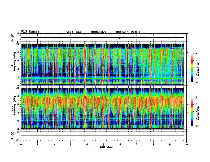Click the date 'Oct. 5, 2023' text
210x162 pixels.
click(x=74, y=32)
